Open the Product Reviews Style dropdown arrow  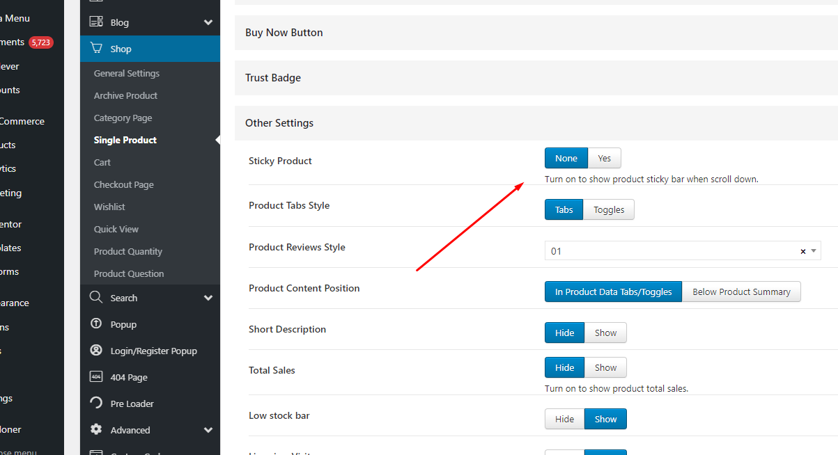coord(814,250)
